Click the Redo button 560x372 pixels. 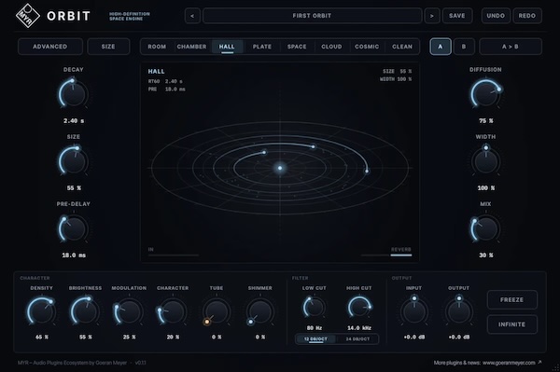(x=527, y=16)
